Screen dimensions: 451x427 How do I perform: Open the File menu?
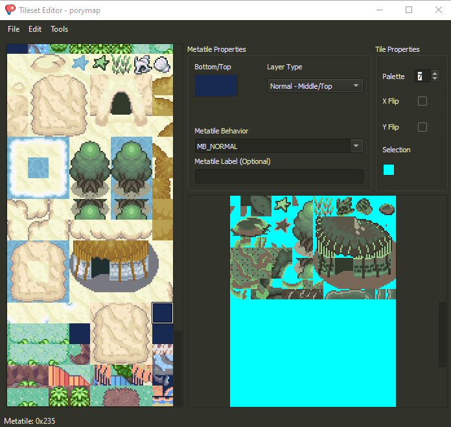click(14, 29)
